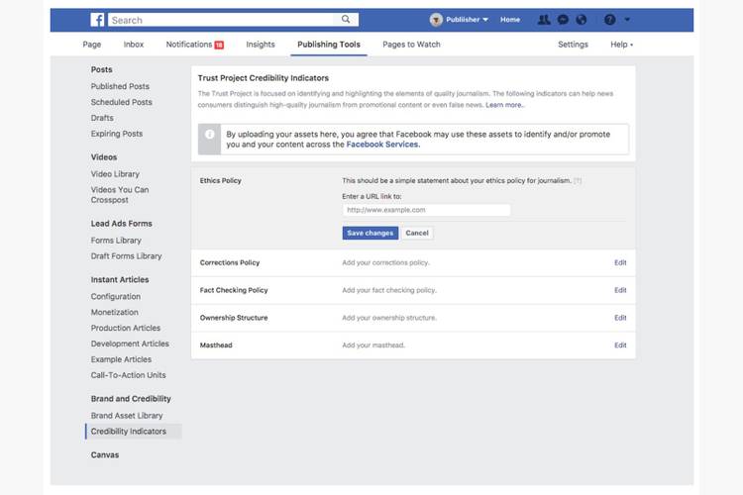Click the Lead Ads Forms heading

[x=121, y=224]
